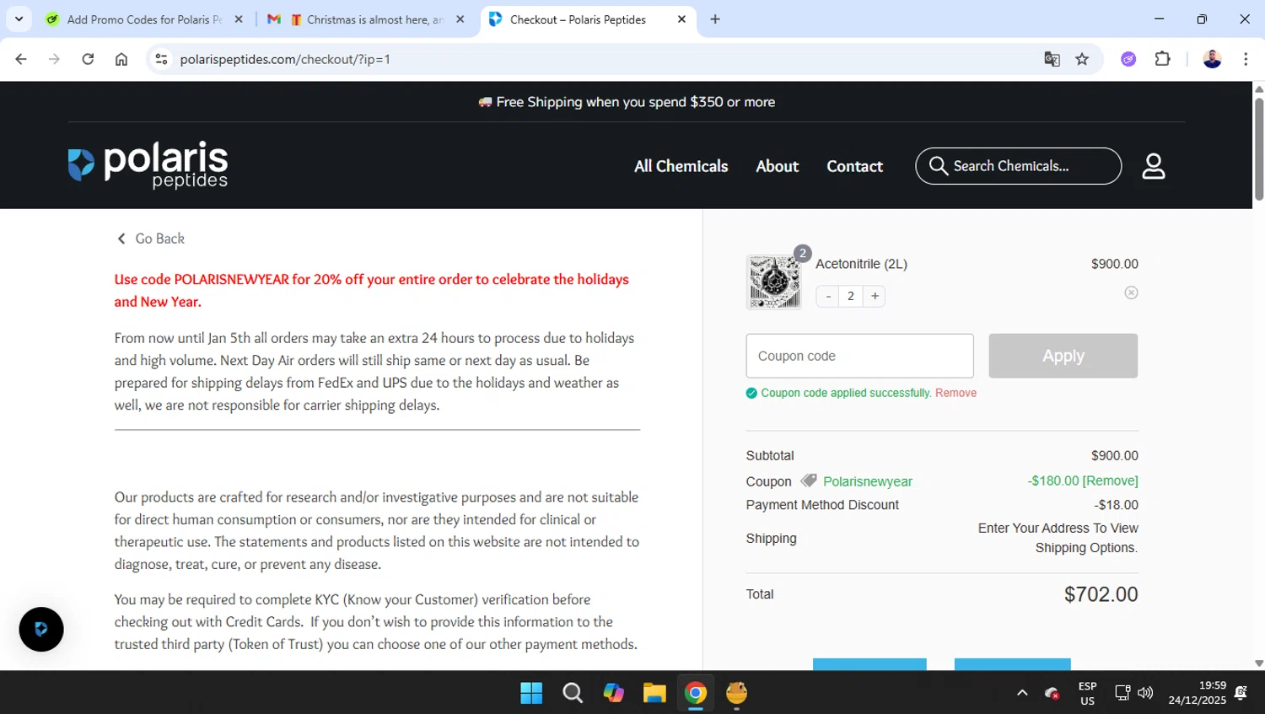The height and width of the screenshot is (714, 1265).
Task: Open the floating chat widget button
Action: pyautogui.click(x=41, y=629)
